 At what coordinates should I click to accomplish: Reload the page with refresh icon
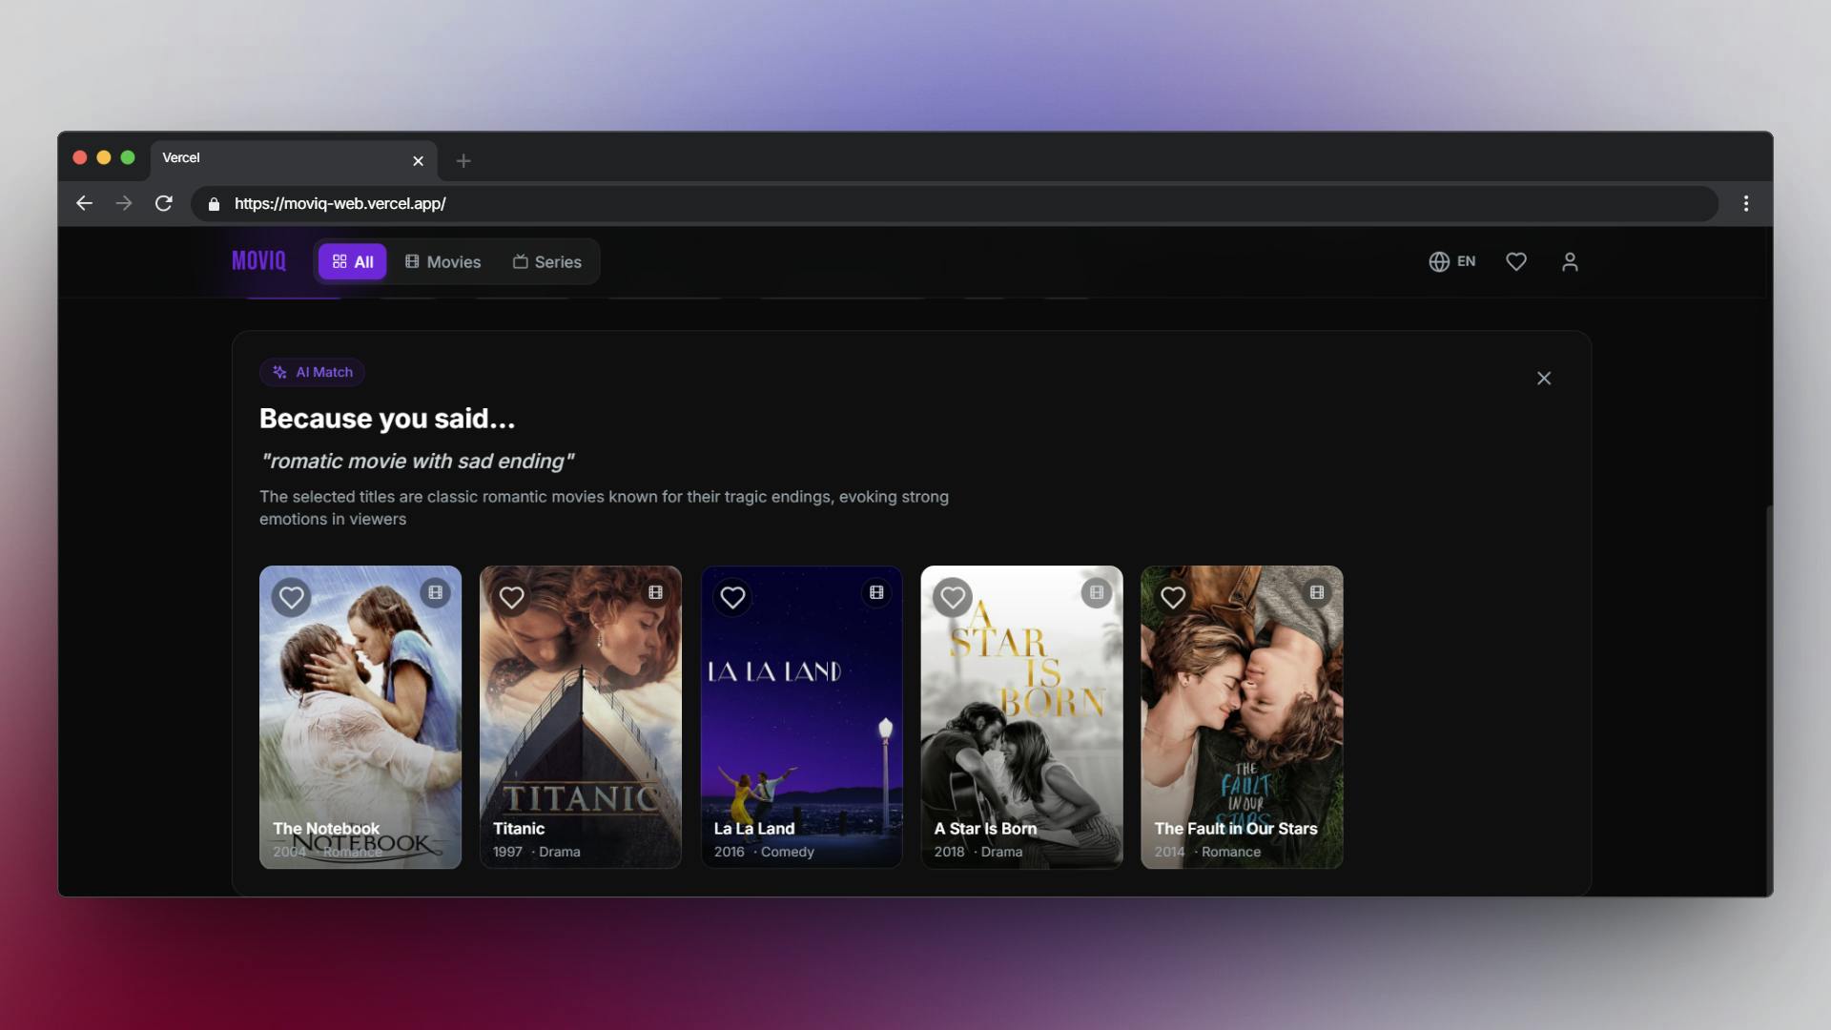pyautogui.click(x=164, y=203)
